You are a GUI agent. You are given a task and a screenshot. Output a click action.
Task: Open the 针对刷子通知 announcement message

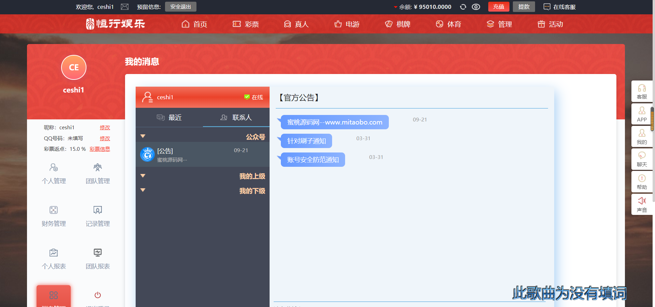[x=306, y=141]
